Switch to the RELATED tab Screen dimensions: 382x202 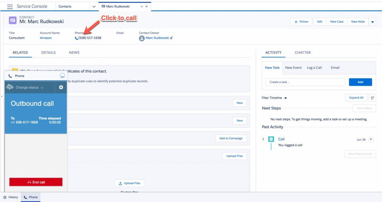tap(20, 53)
